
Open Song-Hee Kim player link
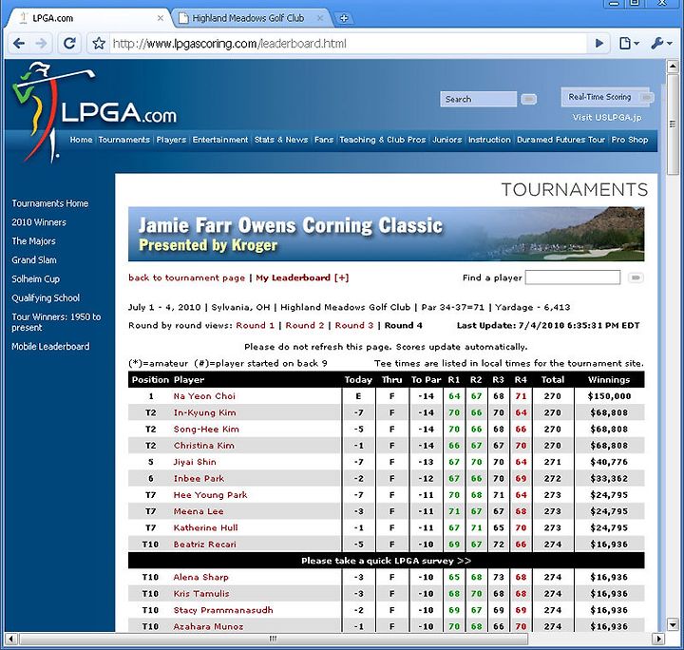click(x=206, y=430)
